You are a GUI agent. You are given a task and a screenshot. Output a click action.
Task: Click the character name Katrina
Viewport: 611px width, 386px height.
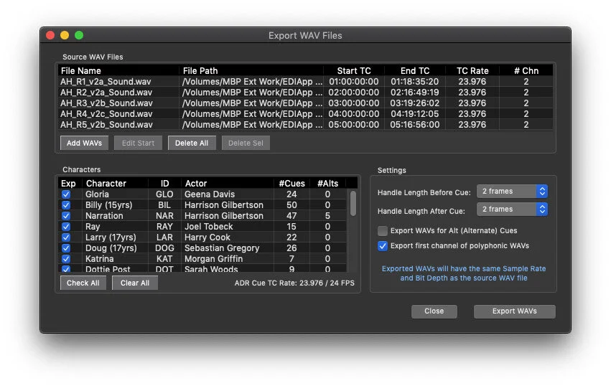coord(99,259)
